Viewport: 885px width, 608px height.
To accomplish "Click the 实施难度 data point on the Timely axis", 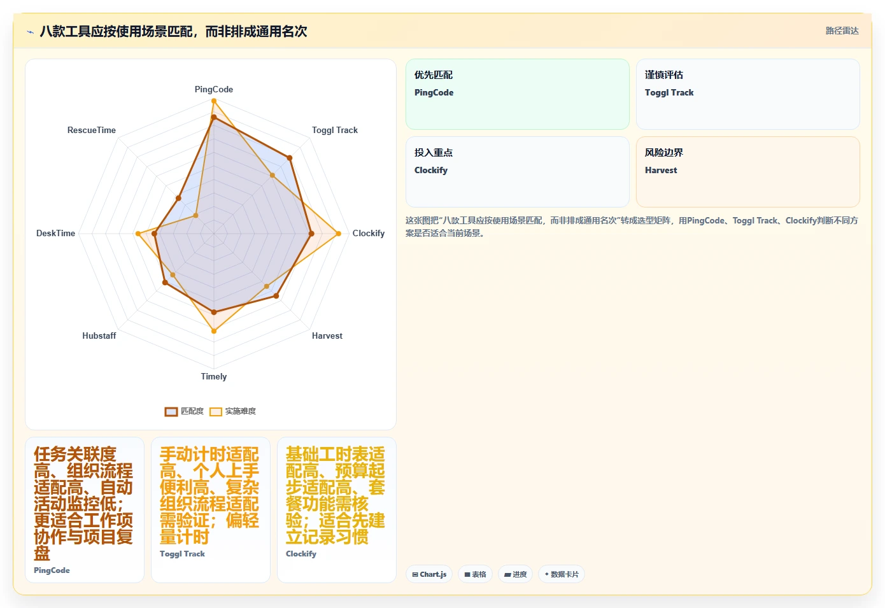I will pyautogui.click(x=214, y=331).
